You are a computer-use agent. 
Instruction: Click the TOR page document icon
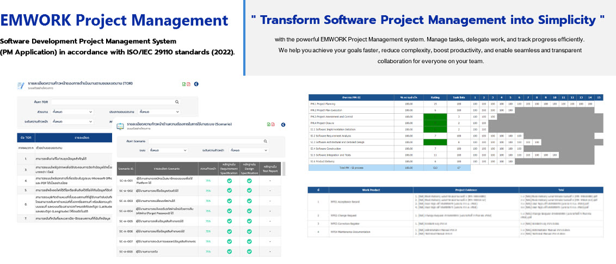21,85
